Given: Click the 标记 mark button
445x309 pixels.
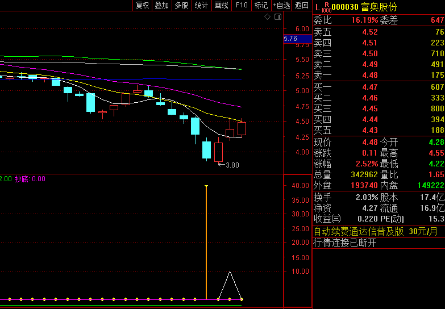Looking at the screenshot, I should point(261,5).
